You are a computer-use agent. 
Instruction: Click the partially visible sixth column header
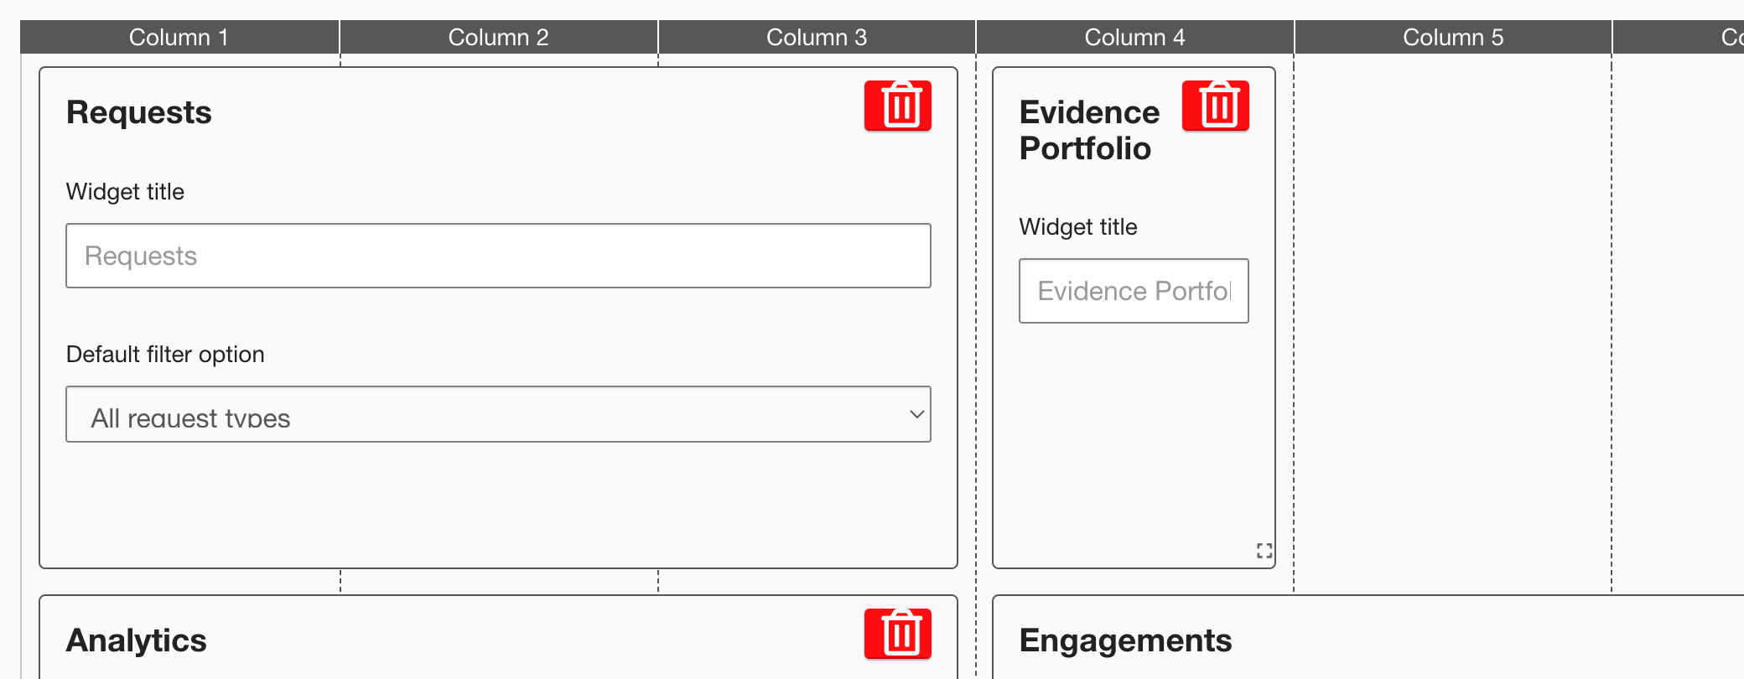(1731, 38)
